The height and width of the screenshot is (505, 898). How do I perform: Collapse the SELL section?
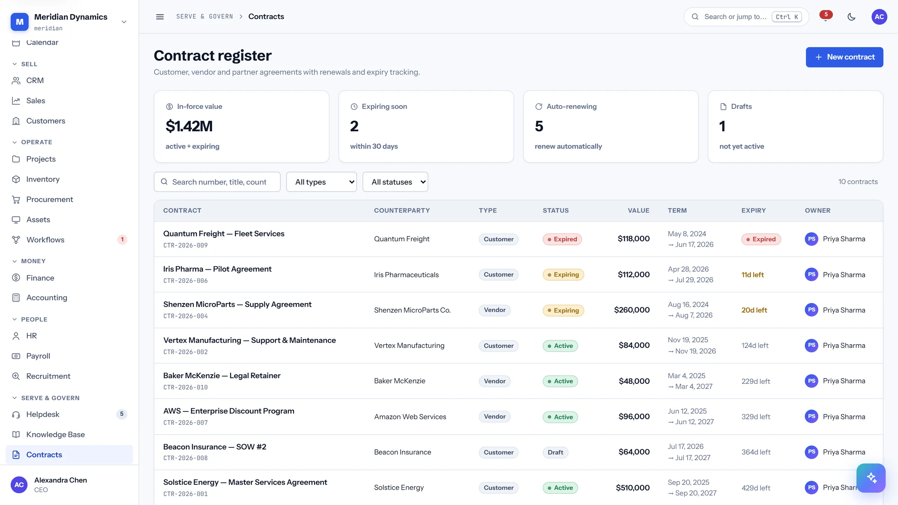tap(25, 64)
